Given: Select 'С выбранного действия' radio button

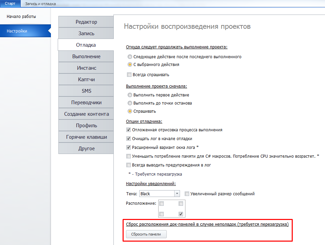Looking at the screenshot, I should click(130, 64).
